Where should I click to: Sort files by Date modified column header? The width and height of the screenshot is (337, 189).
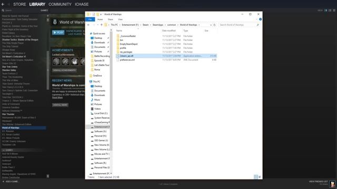pos(168,30)
